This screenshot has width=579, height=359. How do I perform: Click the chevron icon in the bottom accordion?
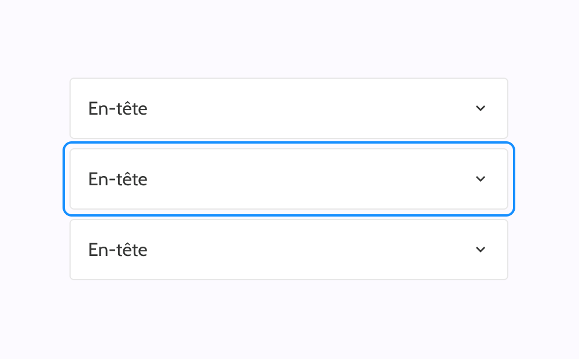click(x=480, y=250)
